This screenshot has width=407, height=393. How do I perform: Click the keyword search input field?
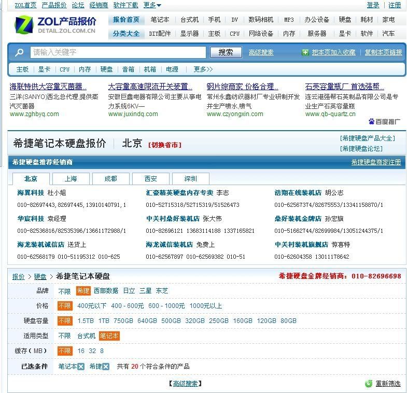[118, 52]
